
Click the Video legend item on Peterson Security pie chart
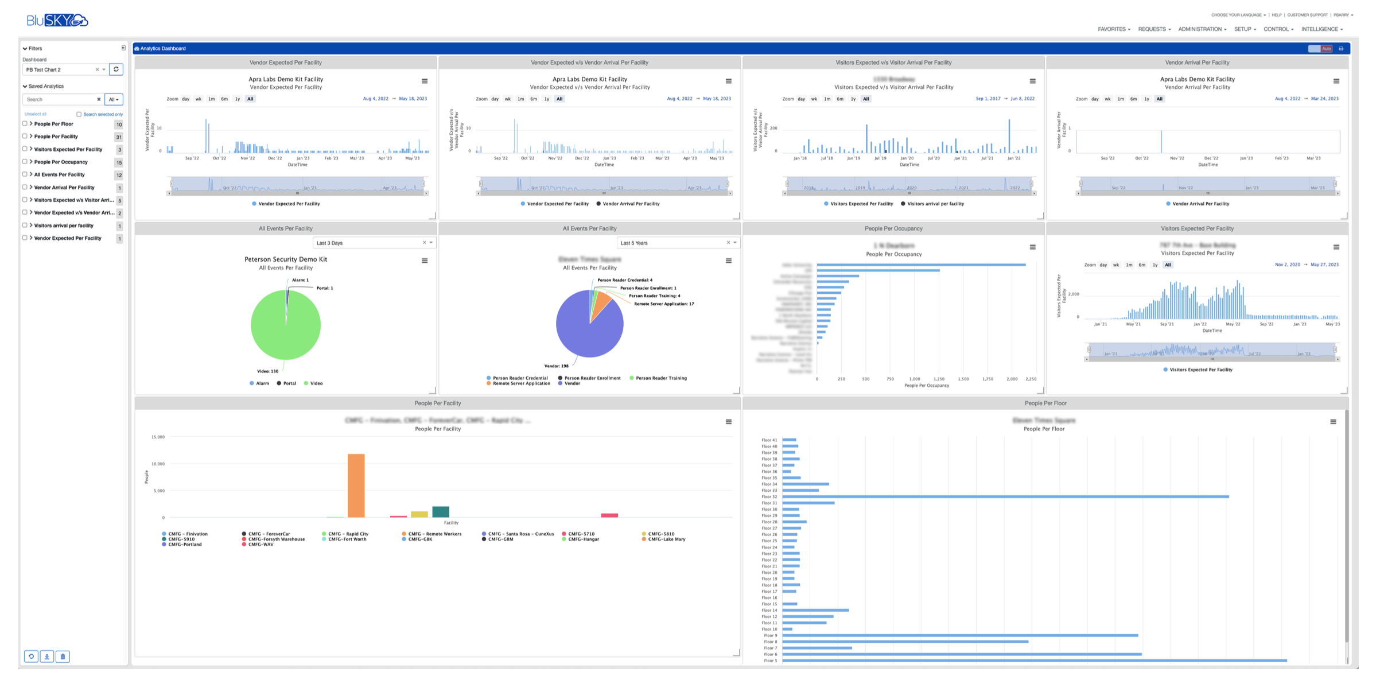point(314,383)
